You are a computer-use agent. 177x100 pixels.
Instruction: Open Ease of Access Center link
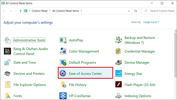tap(85, 74)
